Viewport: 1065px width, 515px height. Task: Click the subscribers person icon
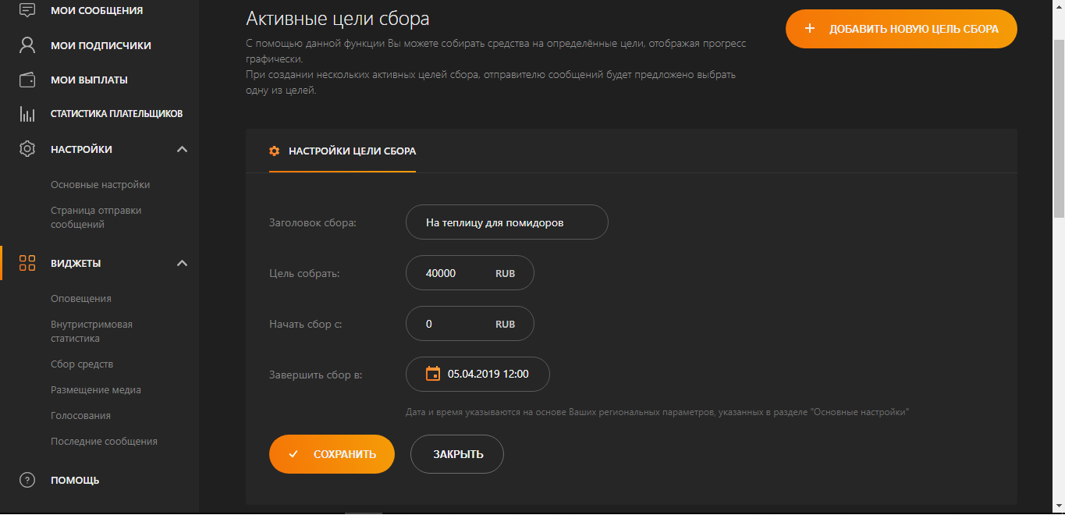pyautogui.click(x=27, y=45)
